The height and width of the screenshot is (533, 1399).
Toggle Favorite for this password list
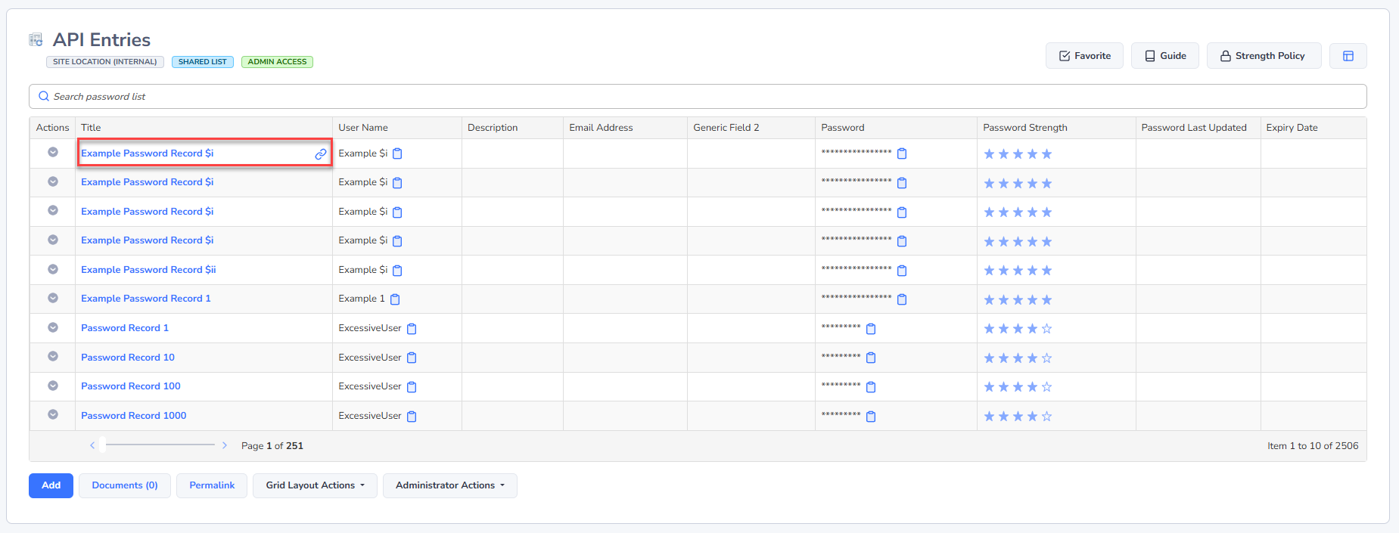pyautogui.click(x=1084, y=56)
